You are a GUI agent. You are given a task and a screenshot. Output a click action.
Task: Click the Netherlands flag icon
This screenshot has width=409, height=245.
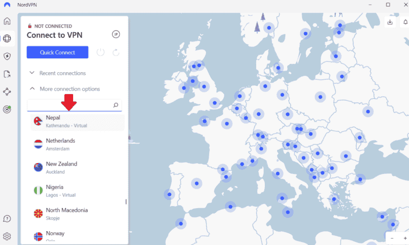(38, 144)
